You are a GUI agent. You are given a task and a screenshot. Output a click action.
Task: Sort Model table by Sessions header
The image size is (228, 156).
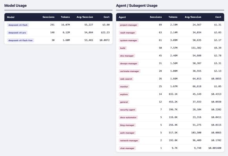point(48,17)
